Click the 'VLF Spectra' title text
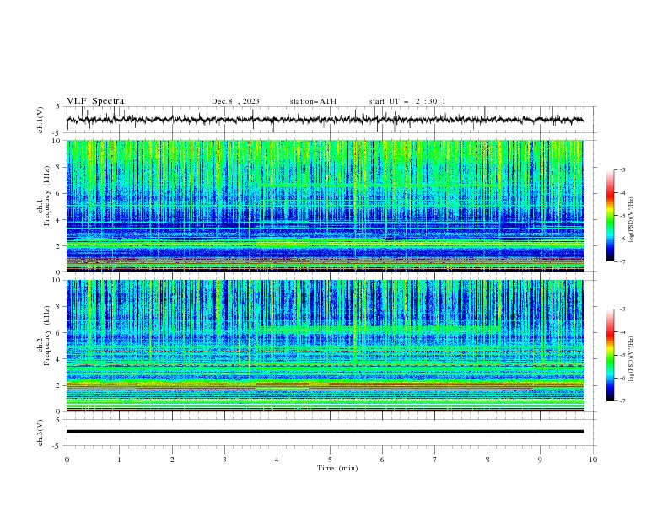Screen dimensions: 668x516 pyautogui.click(x=95, y=101)
